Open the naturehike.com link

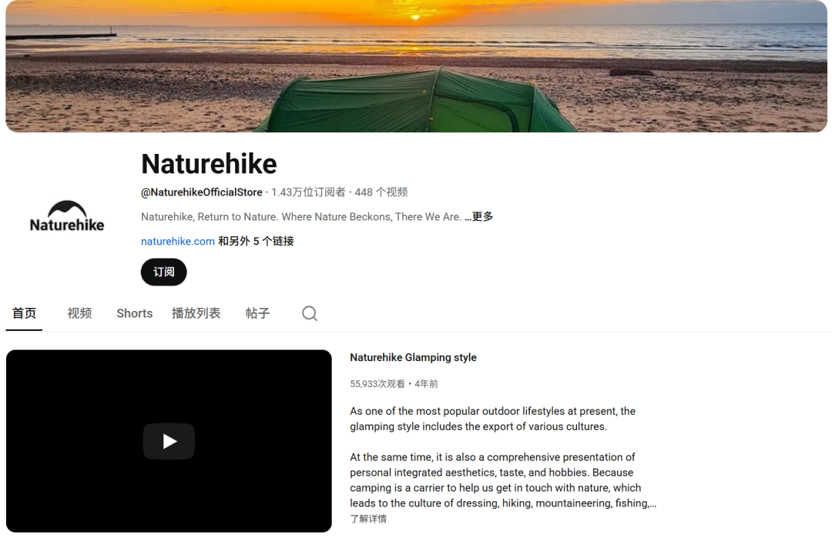pos(178,241)
